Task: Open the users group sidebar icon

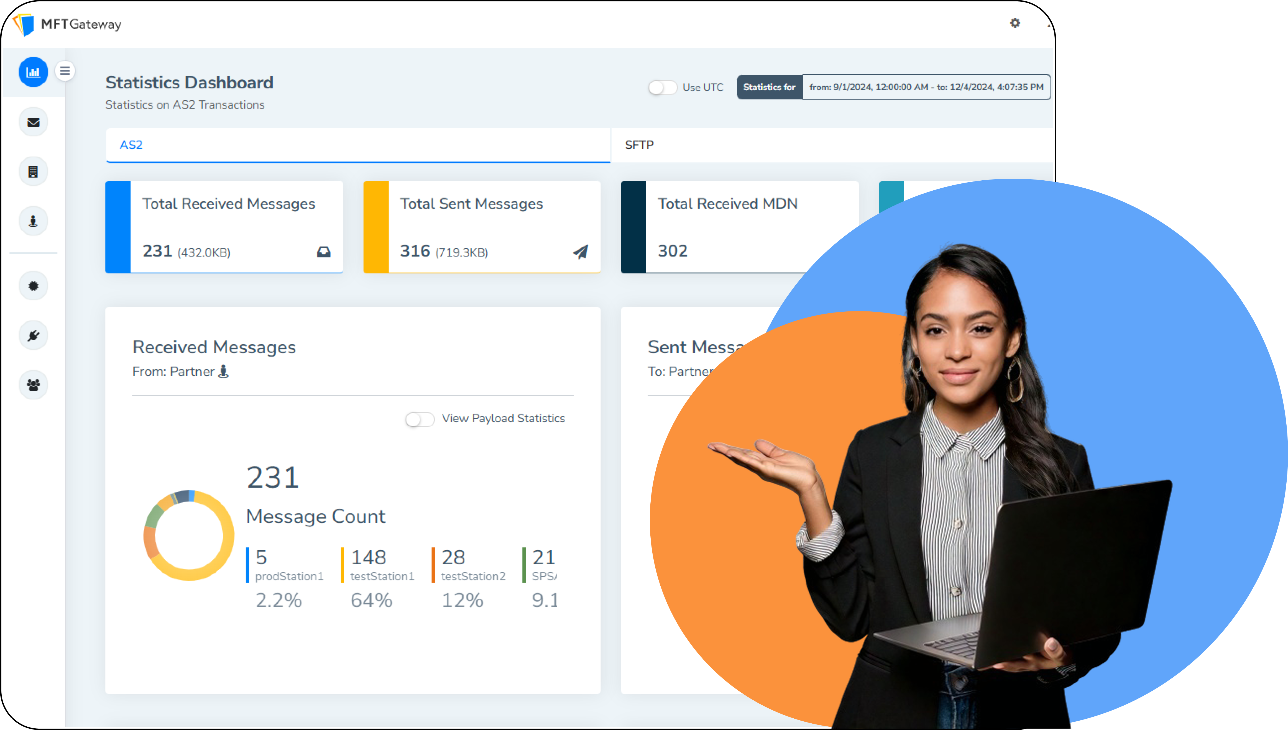Action: [x=33, y=385]
